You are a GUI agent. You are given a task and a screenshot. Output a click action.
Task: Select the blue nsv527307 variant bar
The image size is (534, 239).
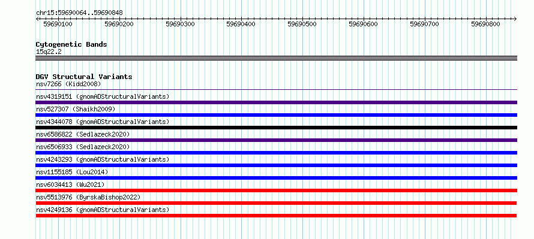pyautogui.click(x=276, y=115)
